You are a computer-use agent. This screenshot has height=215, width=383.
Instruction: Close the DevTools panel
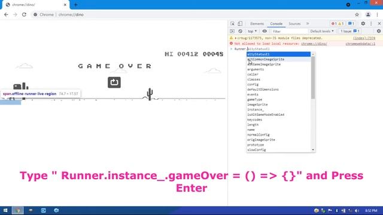379,24
